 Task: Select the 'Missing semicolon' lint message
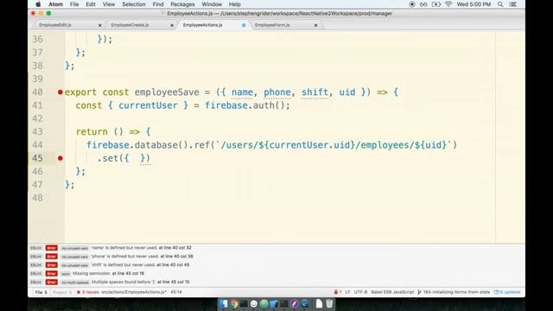pos(92,273)
